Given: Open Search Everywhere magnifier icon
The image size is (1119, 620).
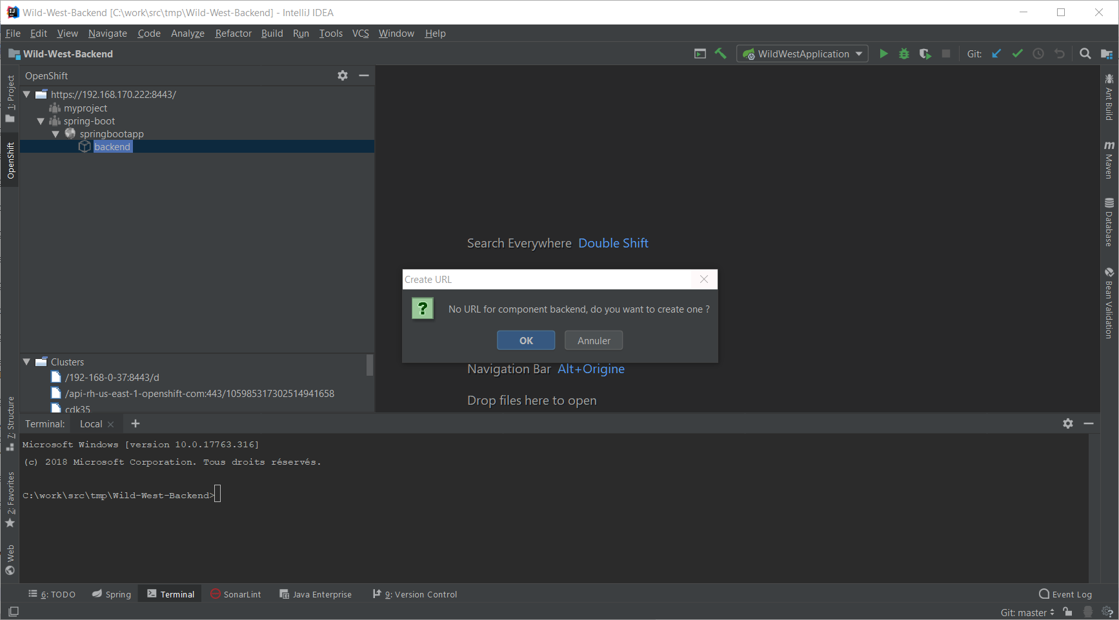Looking at the screenshot, I should [x=1085, y=54].
